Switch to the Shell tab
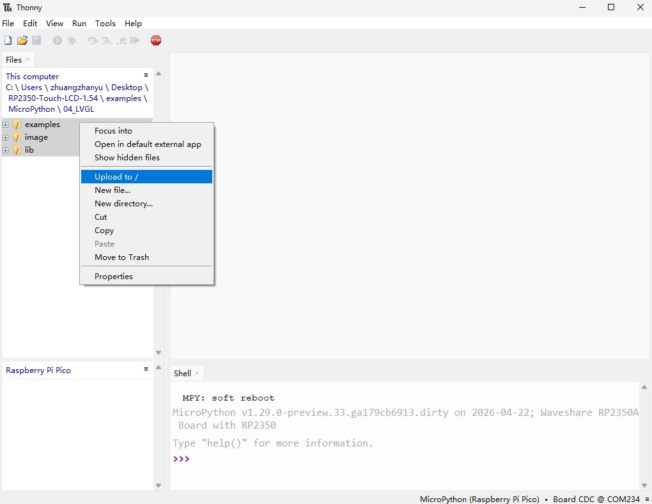Screen dimensions: 652x504 pyautogui.click(x=182, y=373)
